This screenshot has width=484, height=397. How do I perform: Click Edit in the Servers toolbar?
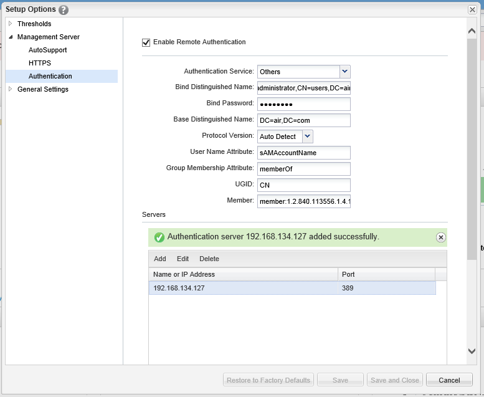point(183,259)
